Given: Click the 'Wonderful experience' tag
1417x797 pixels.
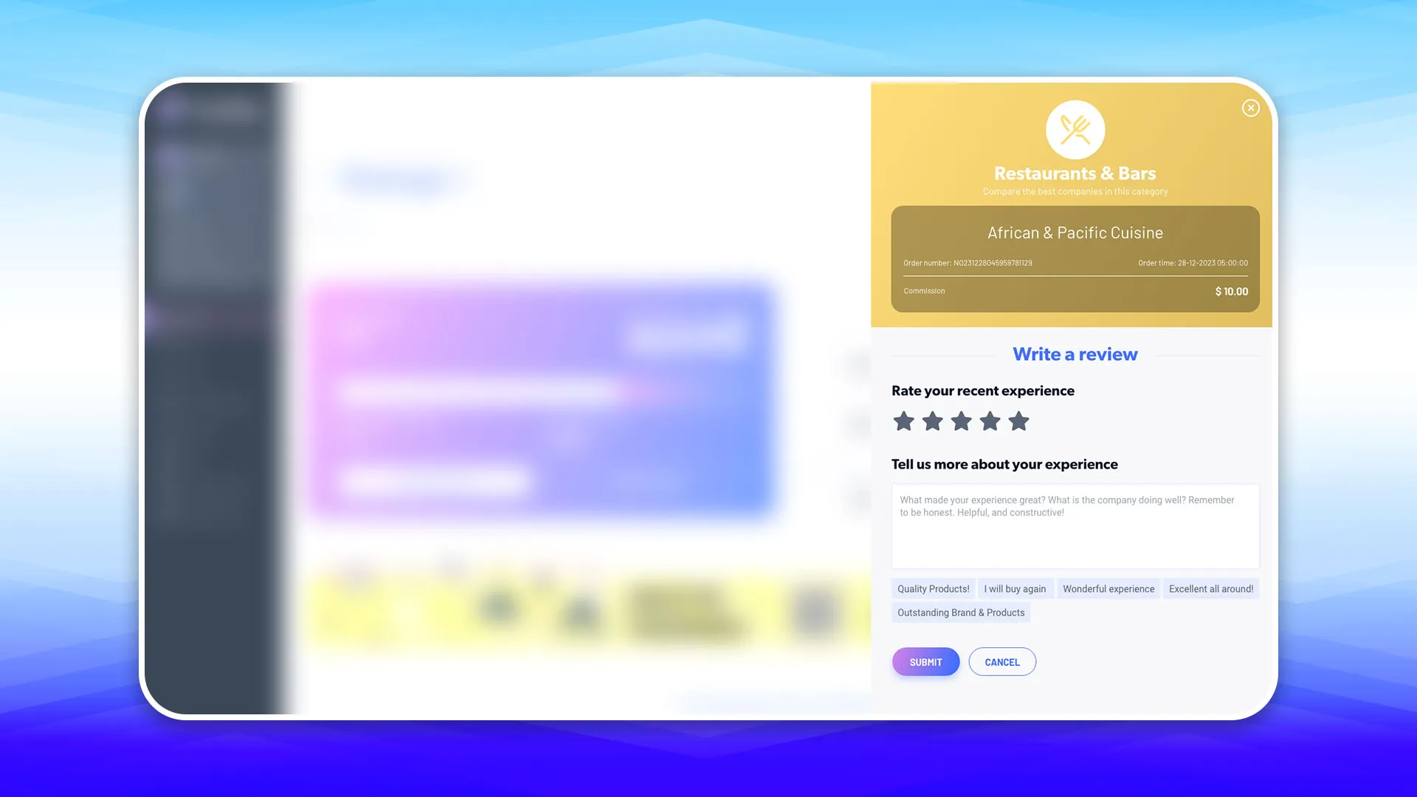Looking at the screenshot, I should coord(1109,589).
